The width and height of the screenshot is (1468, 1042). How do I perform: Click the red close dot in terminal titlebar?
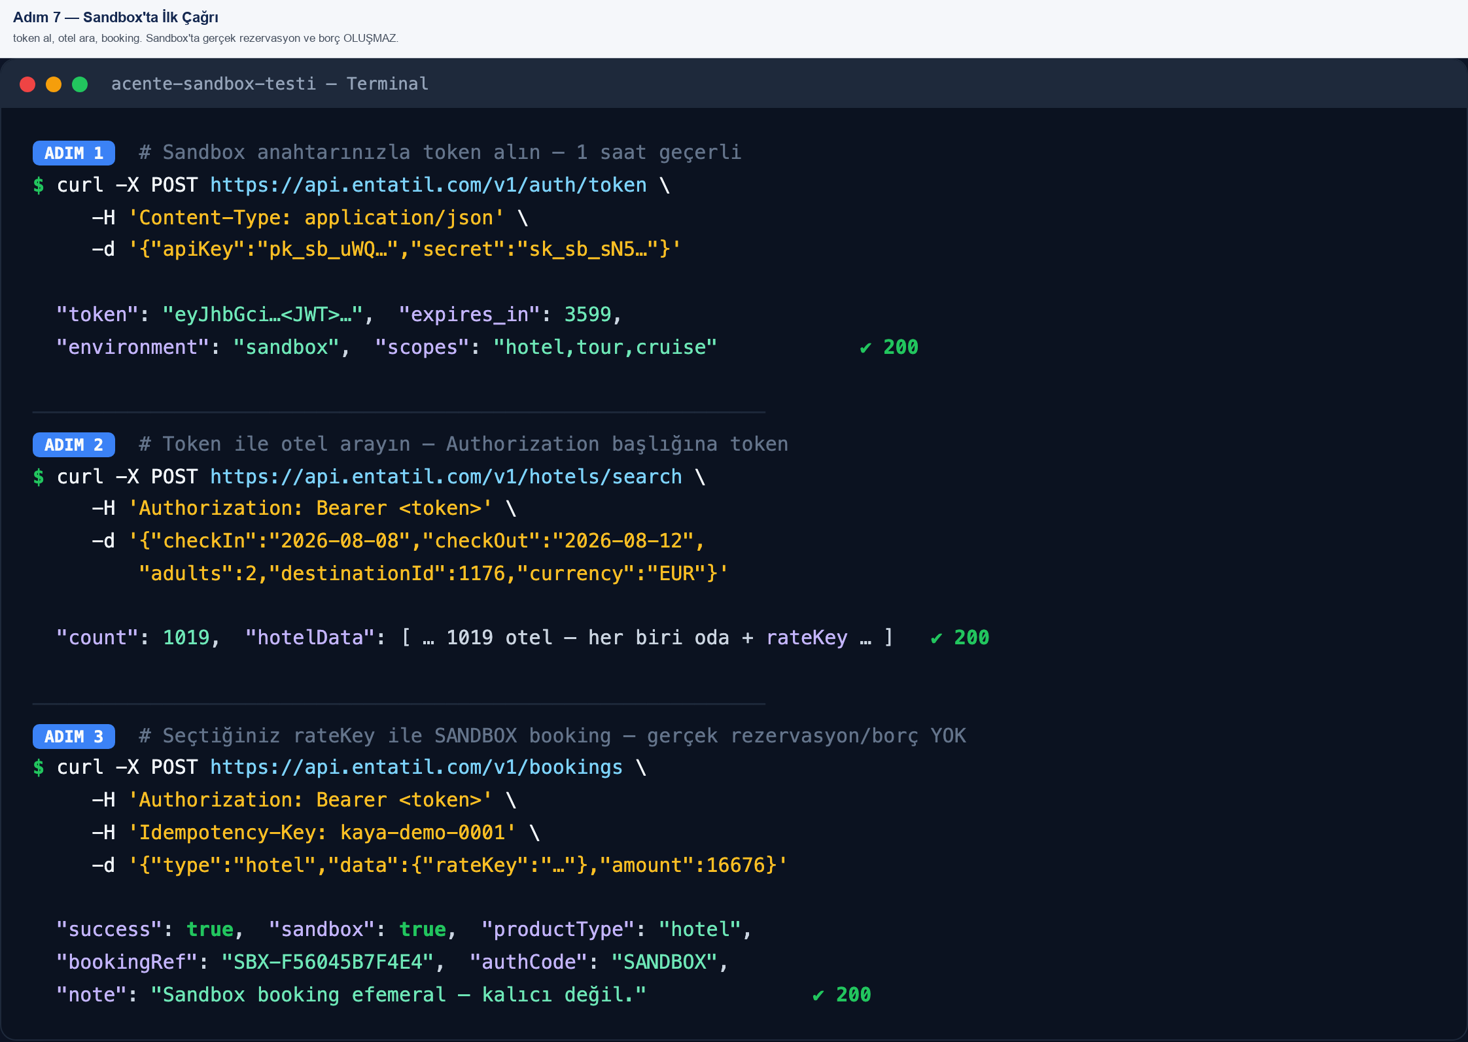click(x=27, y=84)
